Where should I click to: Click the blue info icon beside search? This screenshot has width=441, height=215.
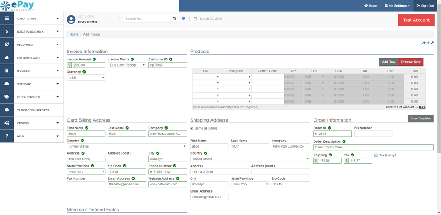[x=183, y=19]
